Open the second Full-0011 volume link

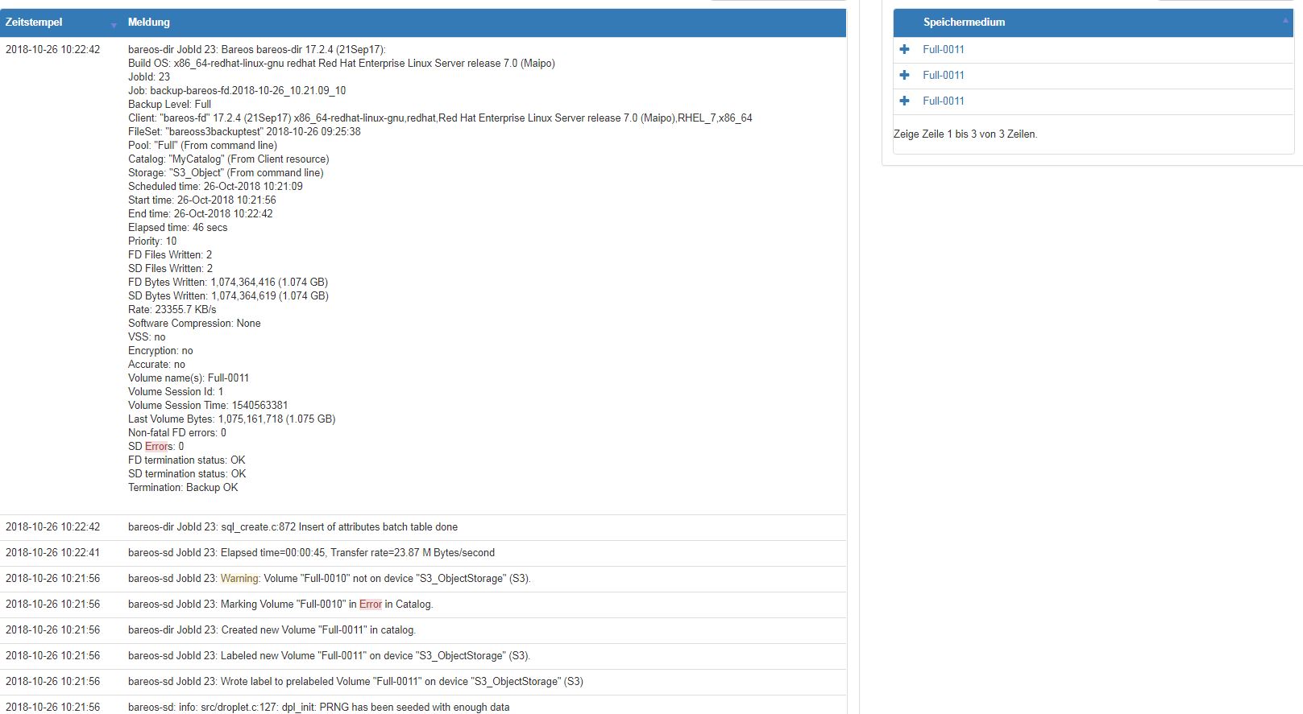[943, 75]
